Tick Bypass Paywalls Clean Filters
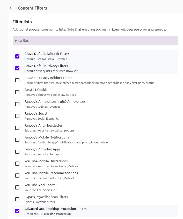183x219 pixels. [x=17, y=199]
